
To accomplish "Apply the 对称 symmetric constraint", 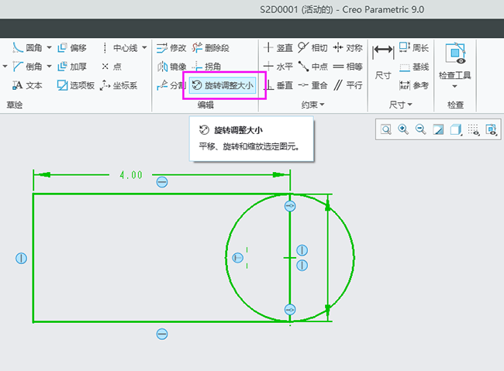I will 348,48.
